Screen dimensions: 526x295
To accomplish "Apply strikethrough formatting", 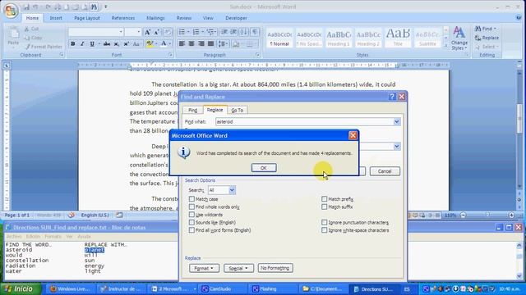I will (107, 43).
